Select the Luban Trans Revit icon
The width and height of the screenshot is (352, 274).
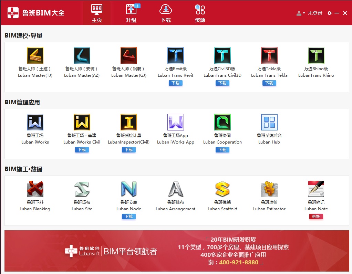(176, 55)
